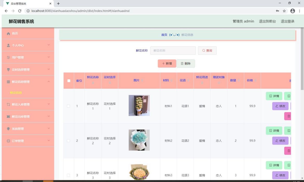Click the bulb icon for 系统管理
The width and height of the screenshot is (304, 182).
point(8,129)
